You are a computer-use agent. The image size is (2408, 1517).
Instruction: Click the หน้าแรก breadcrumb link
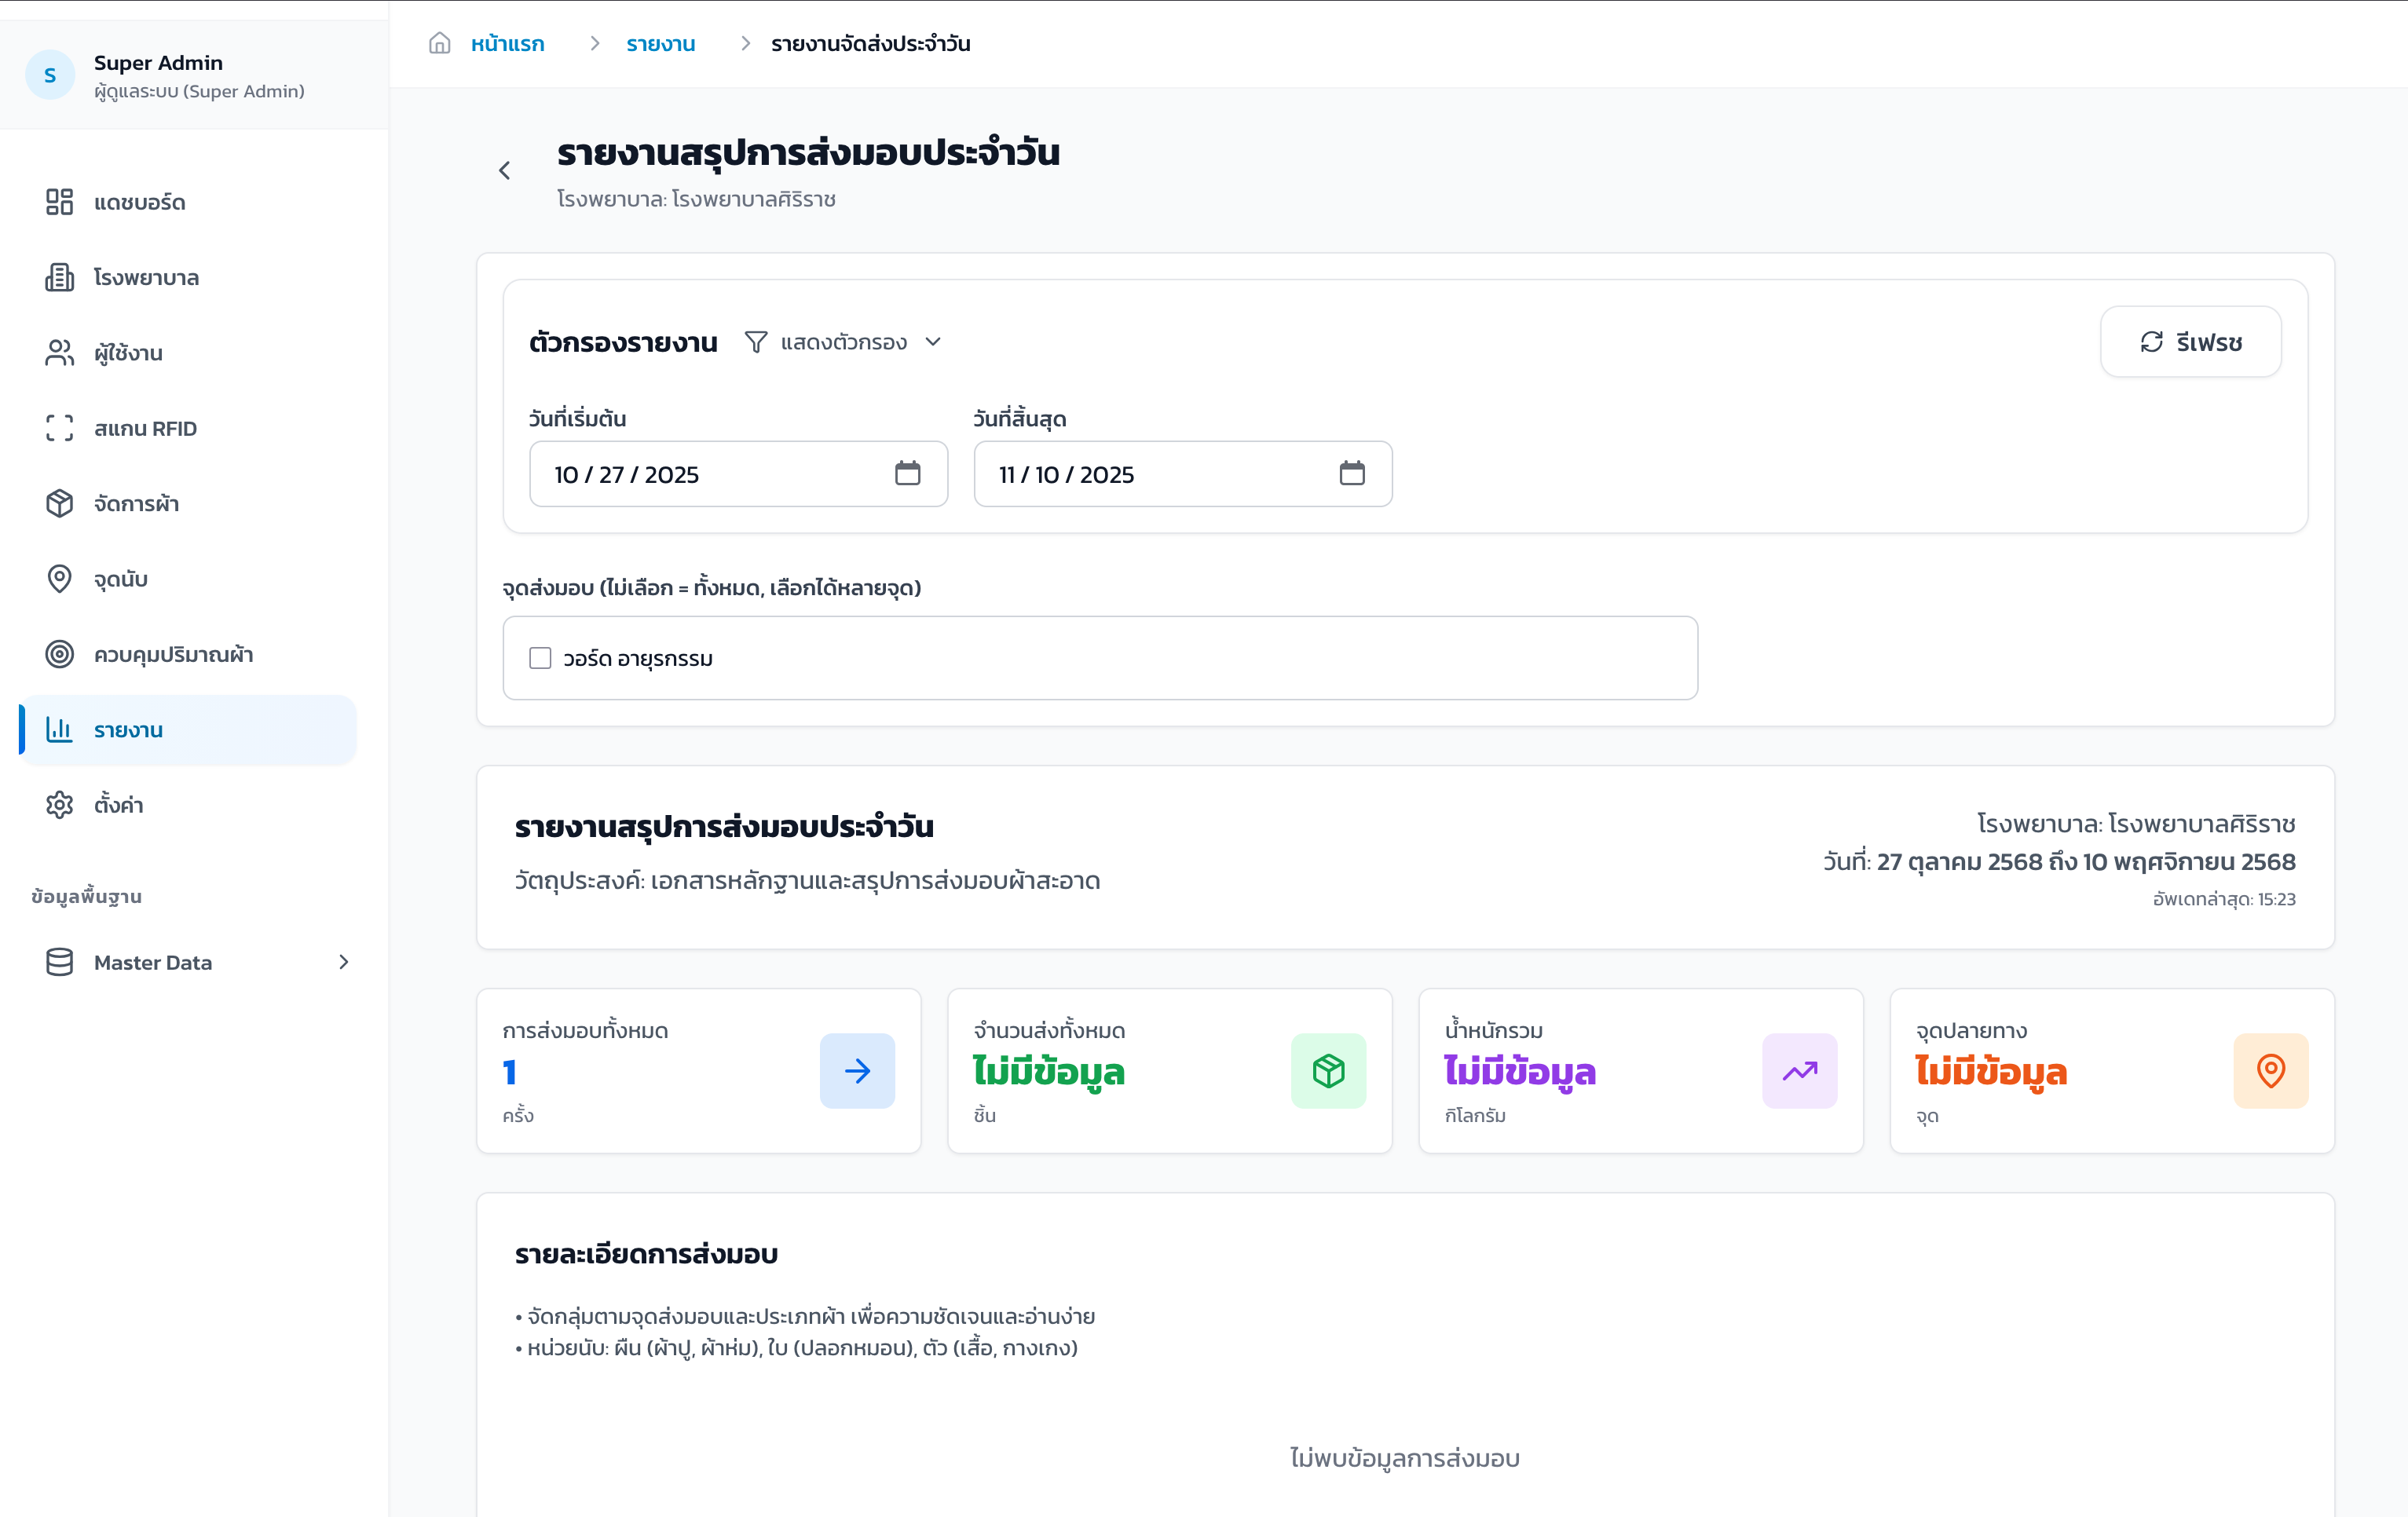tap(507, 44)
